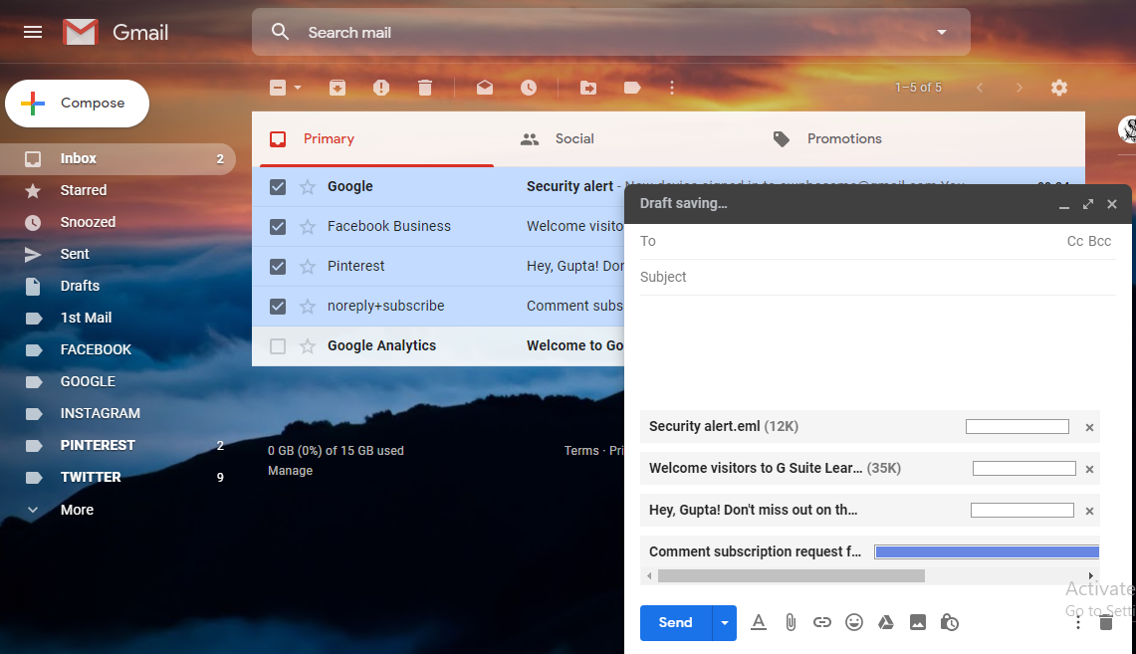Click the Move to folder icon
This screenshot has width=1136, height=654.
pyautogui.click(x=588, y=88)
